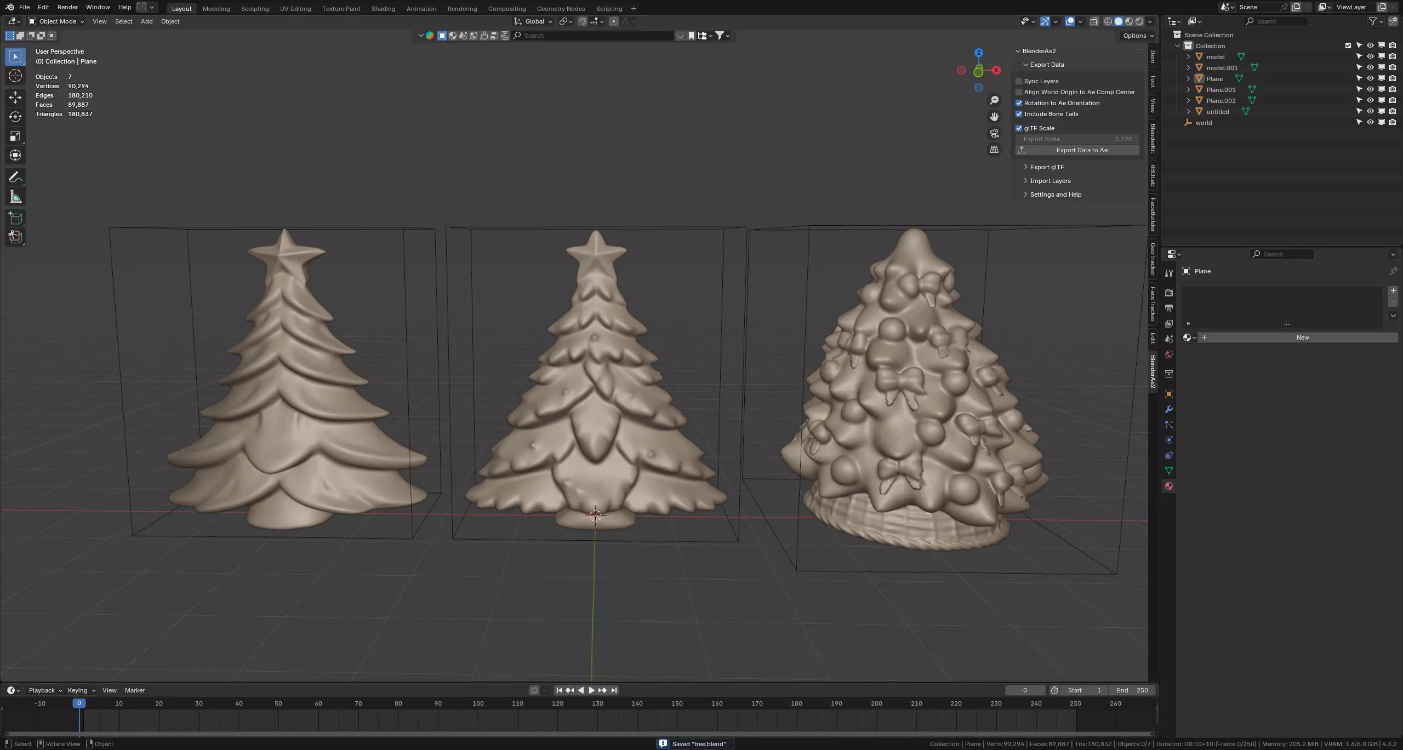Expand Settings and Help panel

coord(1055,194)
